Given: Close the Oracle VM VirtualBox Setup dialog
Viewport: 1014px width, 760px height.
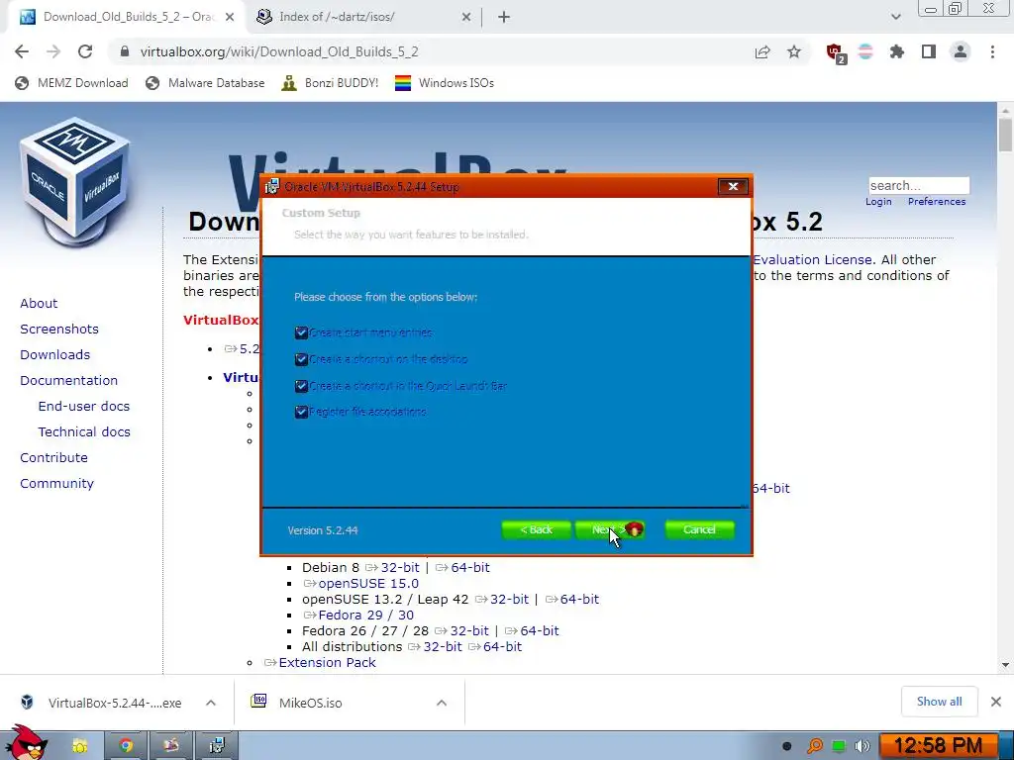Looking at the screenshot, I should (733, 187).
